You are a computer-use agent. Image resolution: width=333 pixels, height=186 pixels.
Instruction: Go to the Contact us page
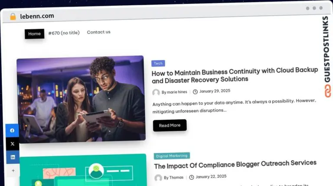(x=98, y=32)
